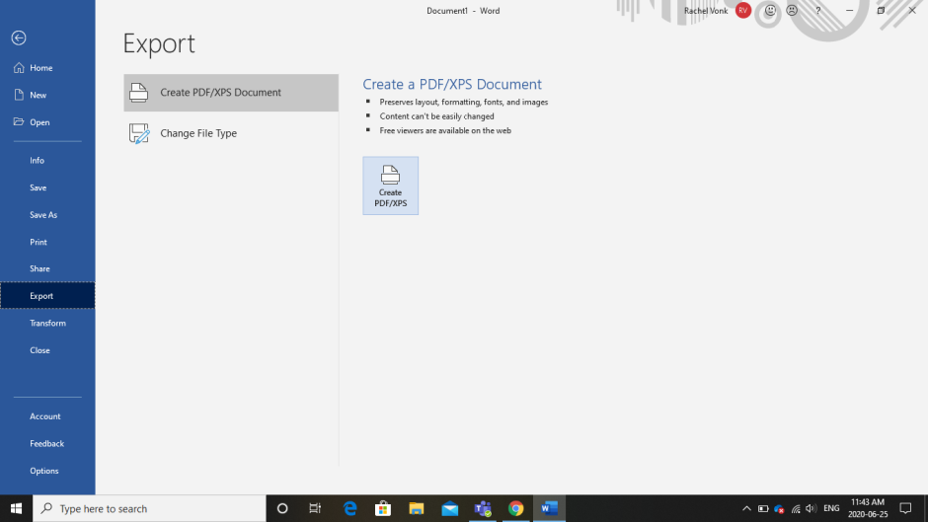Click Rachel Vonk account avatar
This screenshot has width=928, height=522.
click(x=743, y=11)
